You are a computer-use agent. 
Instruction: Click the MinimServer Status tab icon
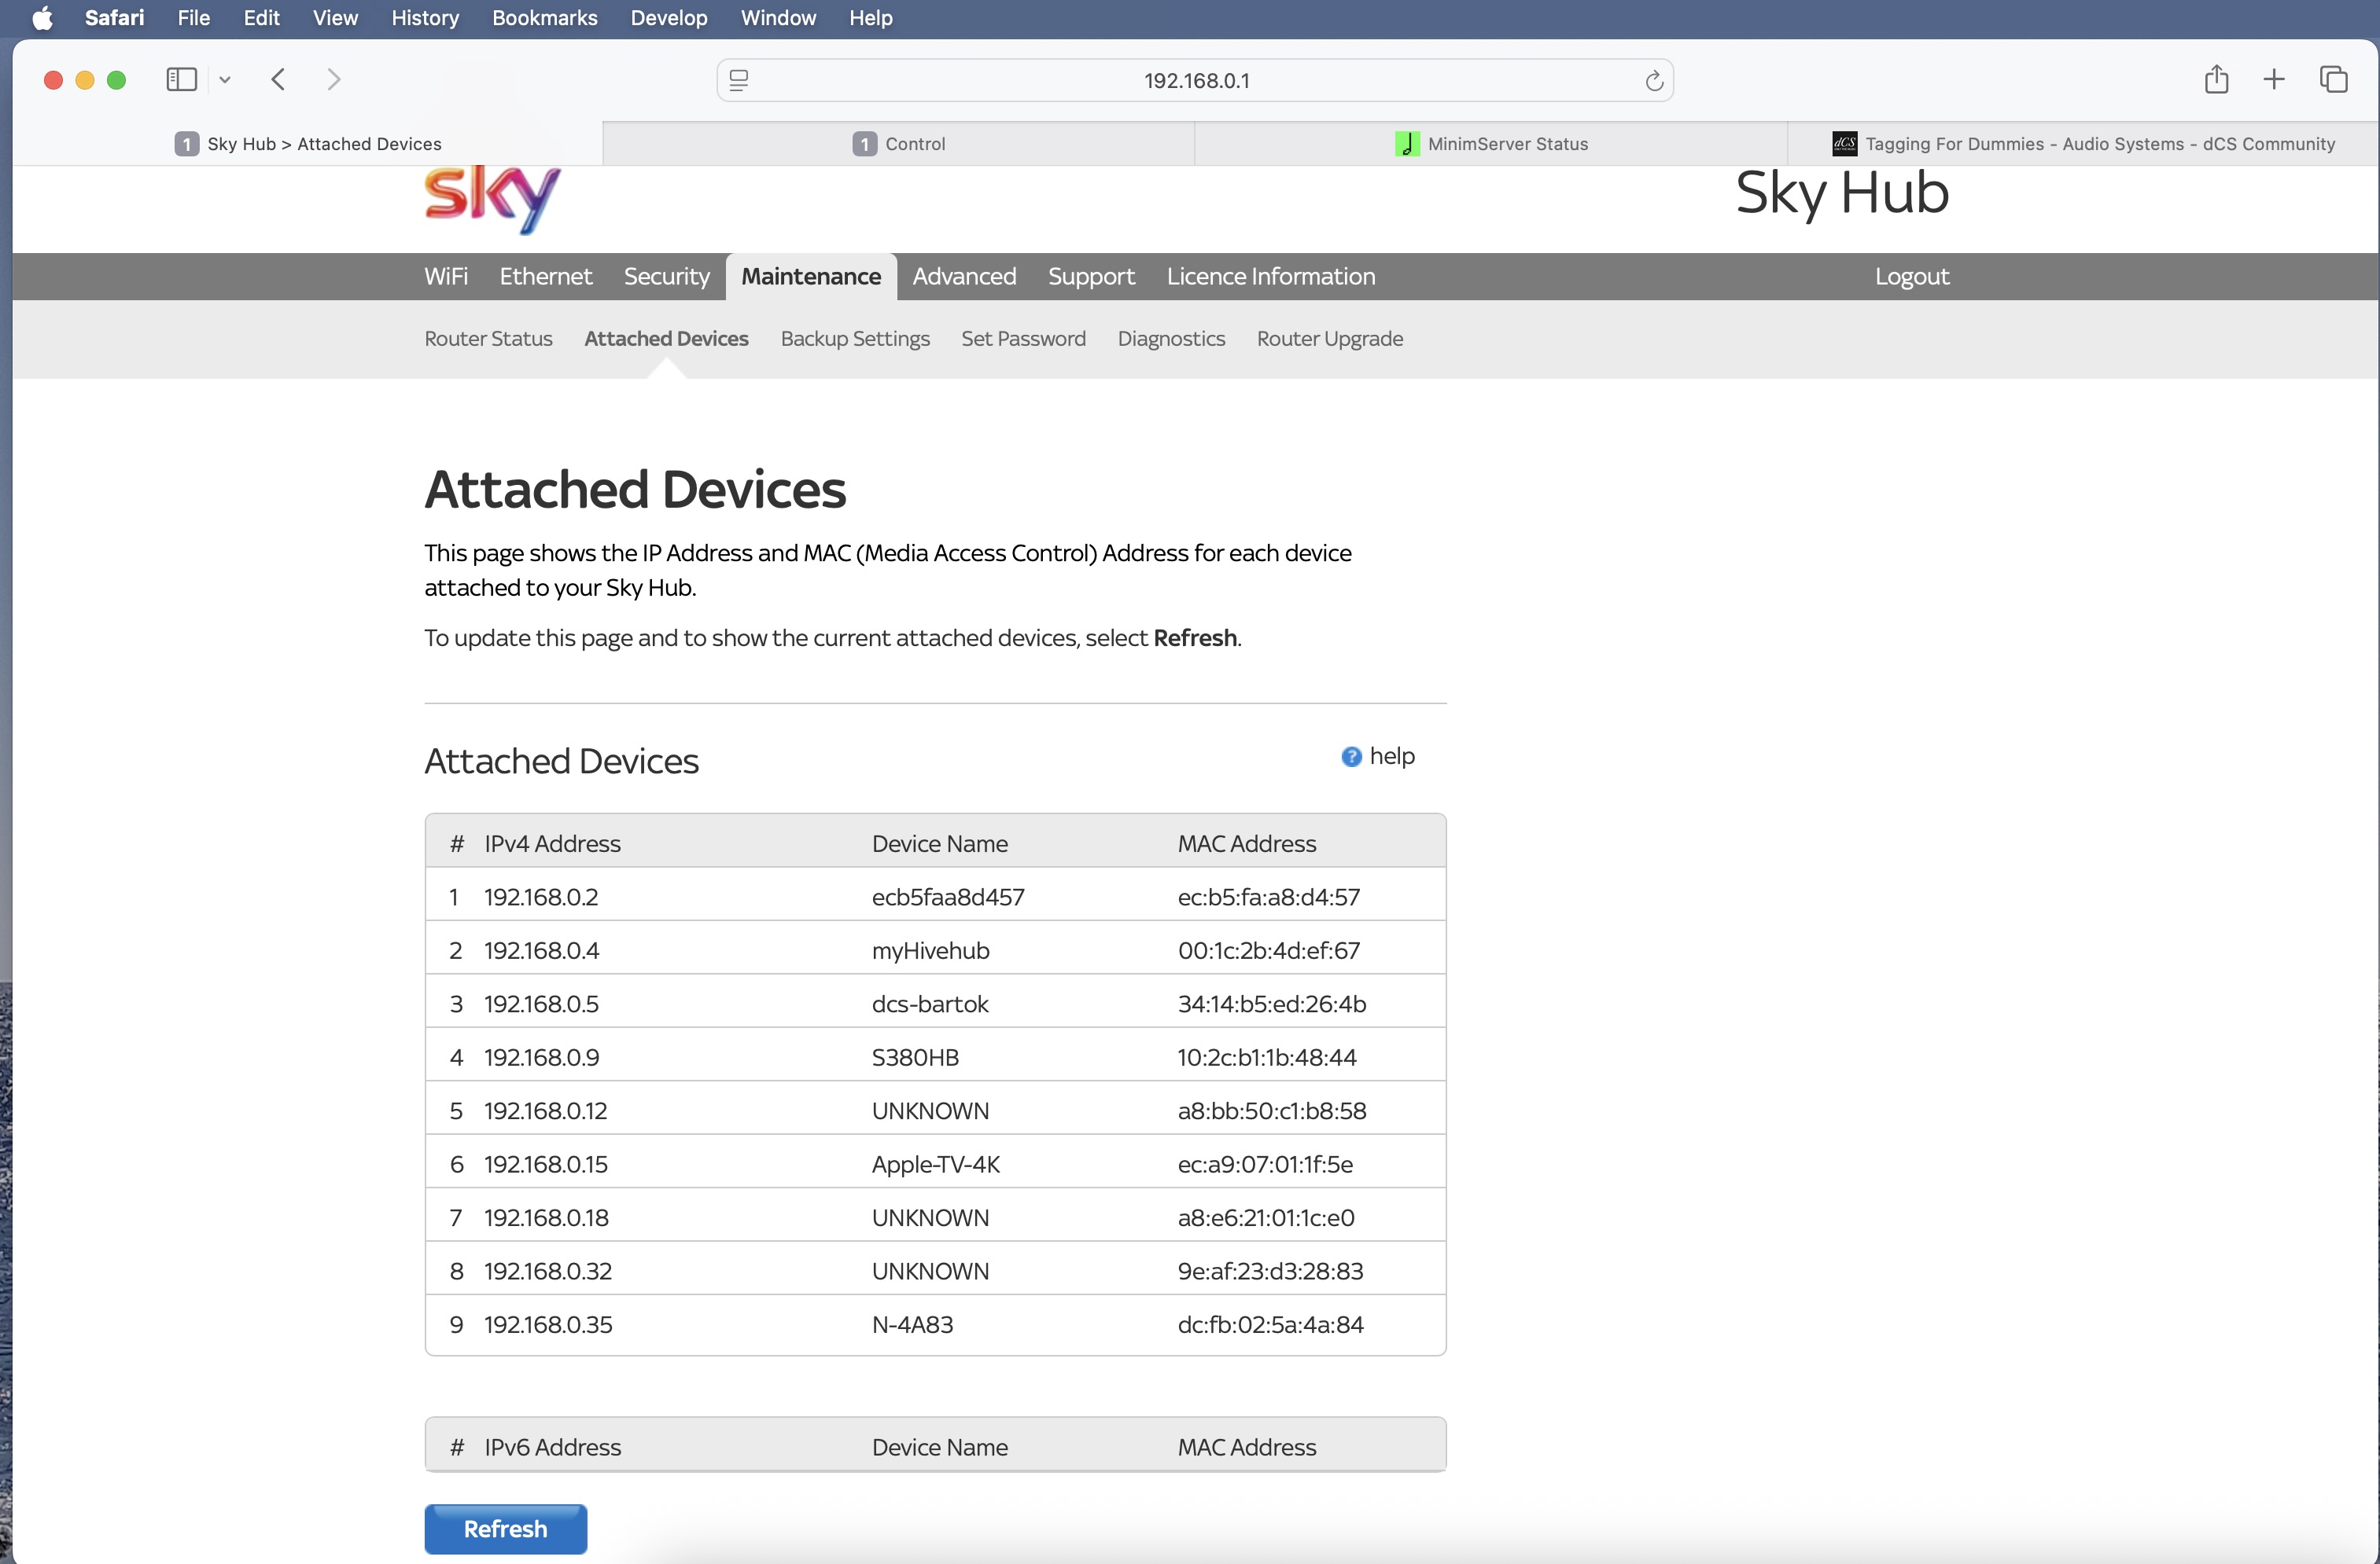tap(1407, 144)
